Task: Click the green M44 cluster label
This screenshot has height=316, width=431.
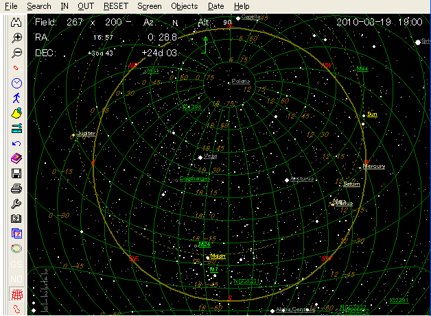Action: tap(362, 69)
